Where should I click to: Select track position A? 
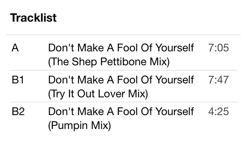pyautogui.click(x=15, y=48)
